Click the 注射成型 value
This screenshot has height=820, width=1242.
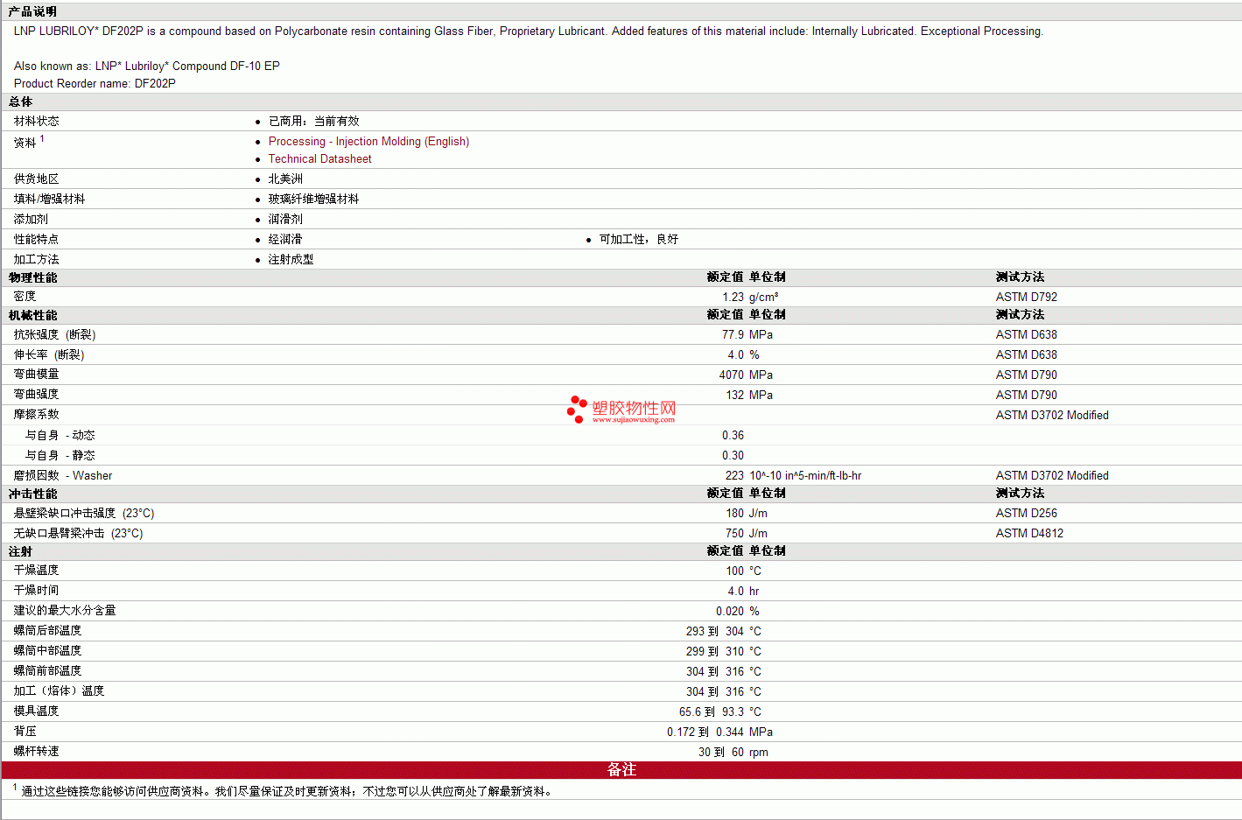click(291, 260)
